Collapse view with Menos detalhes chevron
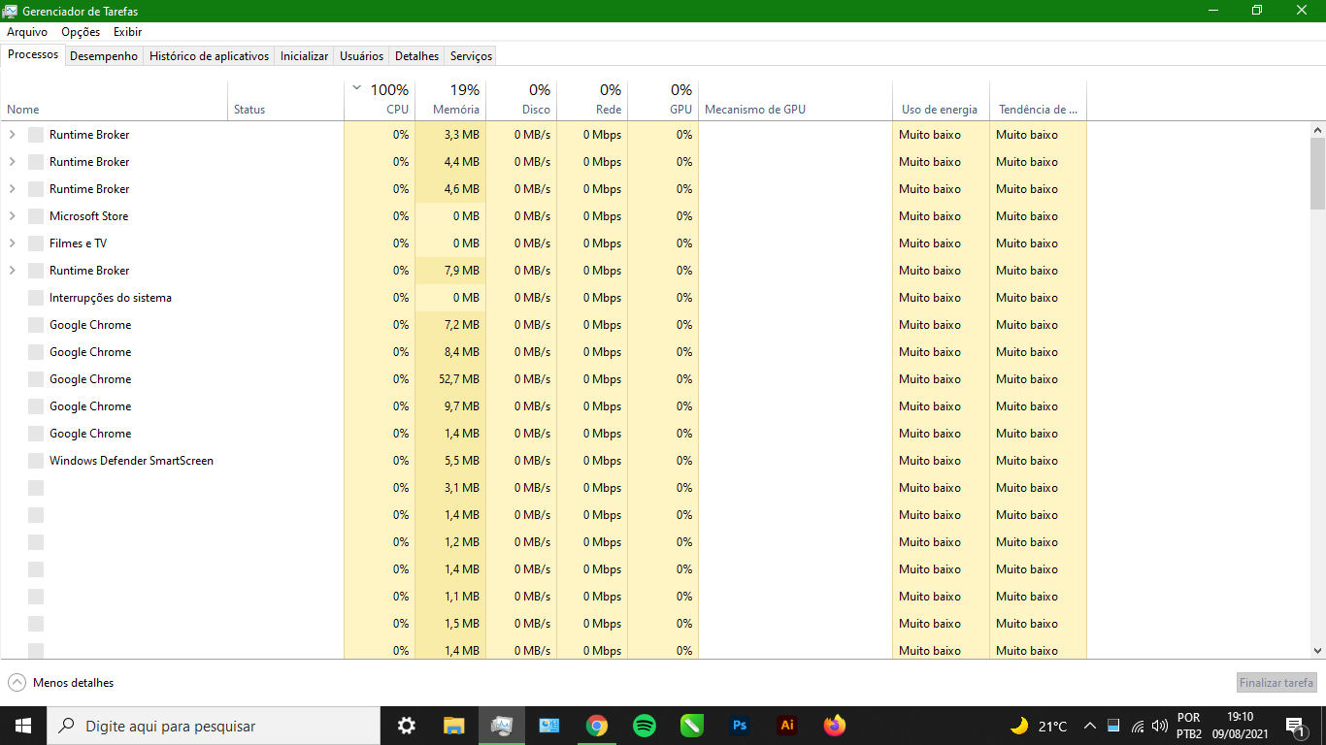This screenshot has height=745, width=1326. click(17, 683)
